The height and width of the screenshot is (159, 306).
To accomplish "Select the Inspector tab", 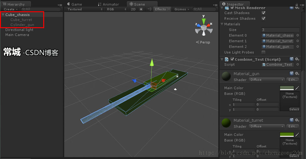I will pyautogui.click(x=235, y=4).
